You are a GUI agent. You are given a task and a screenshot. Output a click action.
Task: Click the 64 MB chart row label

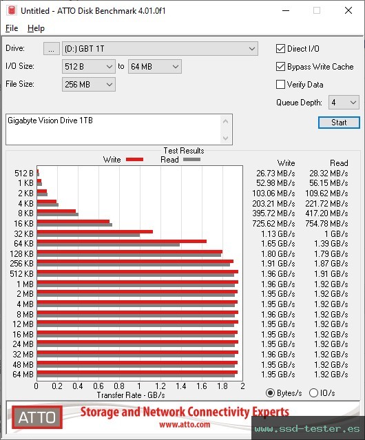tap(23, 375)
